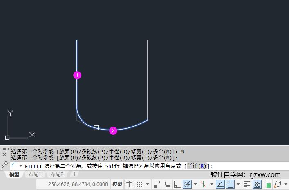Click 3D object snap cube icon
Viewport: 289px width, 190px height.
278,184
